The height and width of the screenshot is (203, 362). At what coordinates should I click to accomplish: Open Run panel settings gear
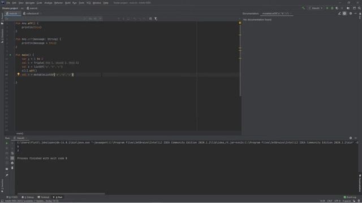(351, 138)
